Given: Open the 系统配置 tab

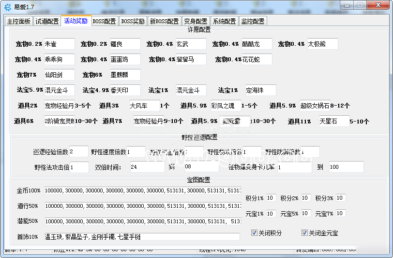Looking at the screenshot, I should click(x=224, y=21).
